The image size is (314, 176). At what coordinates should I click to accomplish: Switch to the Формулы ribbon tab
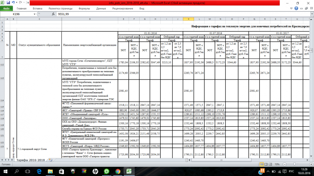coord(84,8)
